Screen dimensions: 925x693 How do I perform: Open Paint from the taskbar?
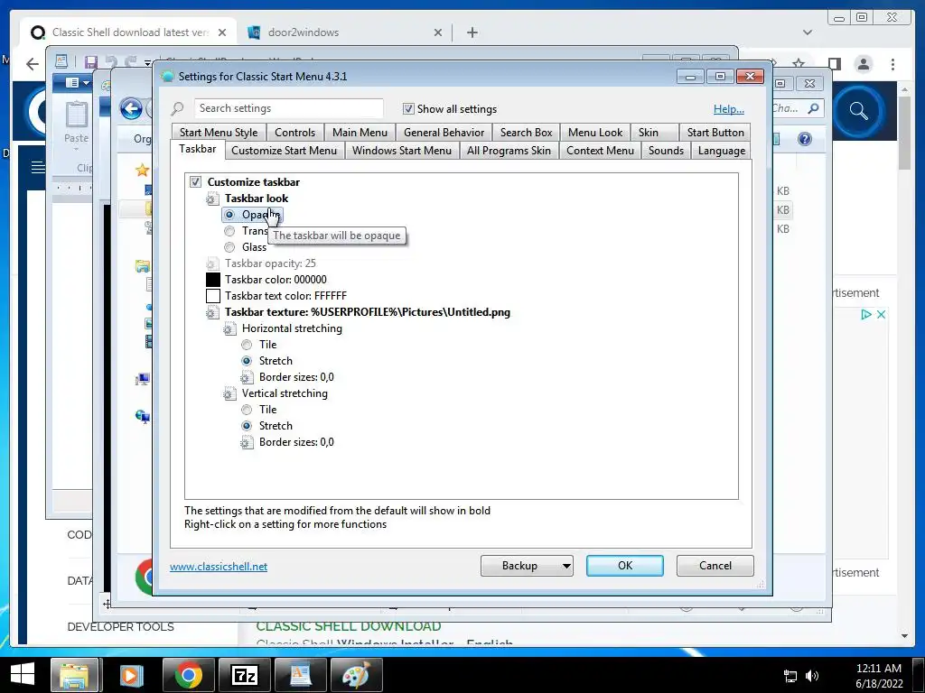356,675
